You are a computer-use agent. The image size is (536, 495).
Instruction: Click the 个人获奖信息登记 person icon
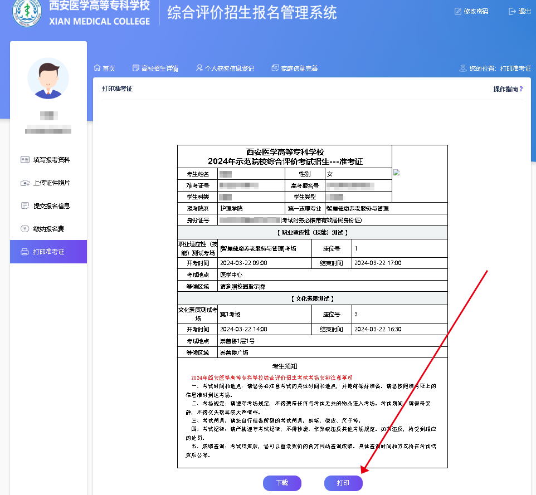[199, 68]
